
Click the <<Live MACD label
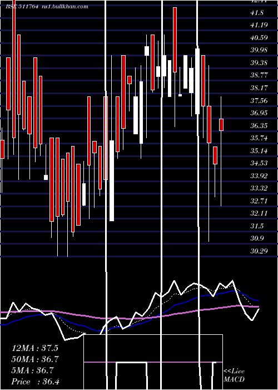[234, 376]
